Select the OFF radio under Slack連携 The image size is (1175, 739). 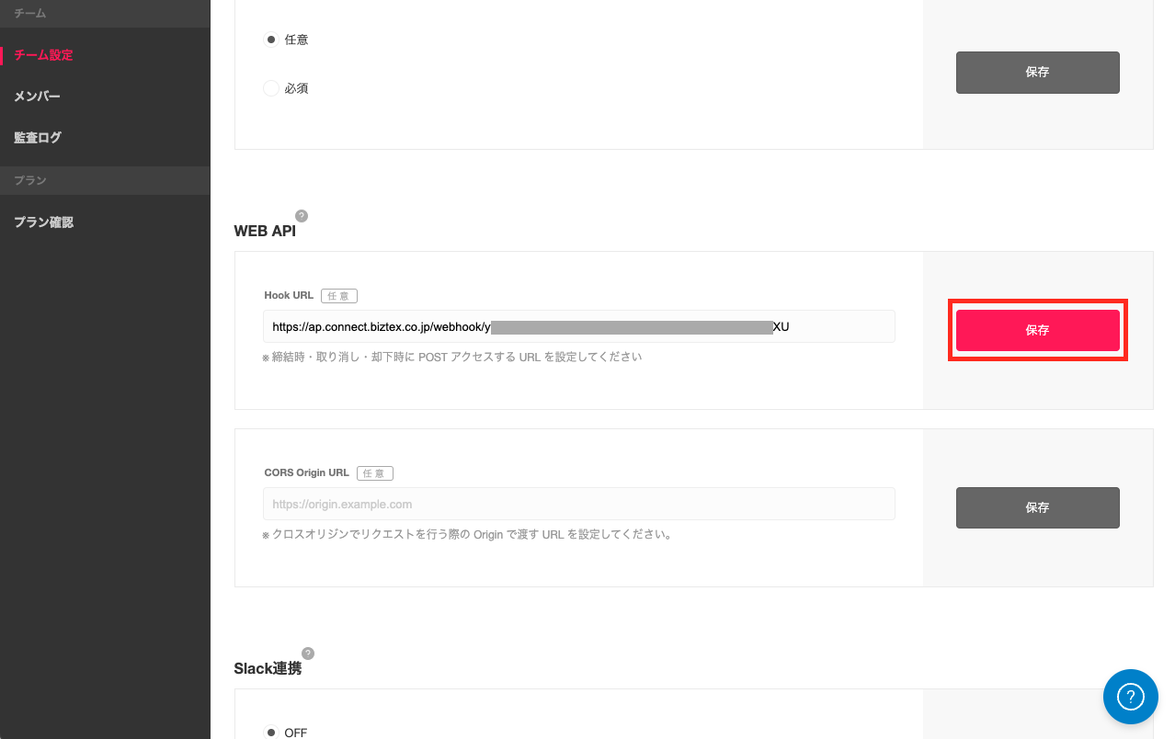click(x=270, y=733)
